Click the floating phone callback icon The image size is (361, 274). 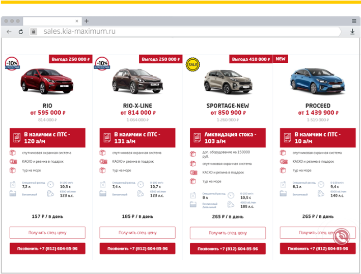coord(342,236)
